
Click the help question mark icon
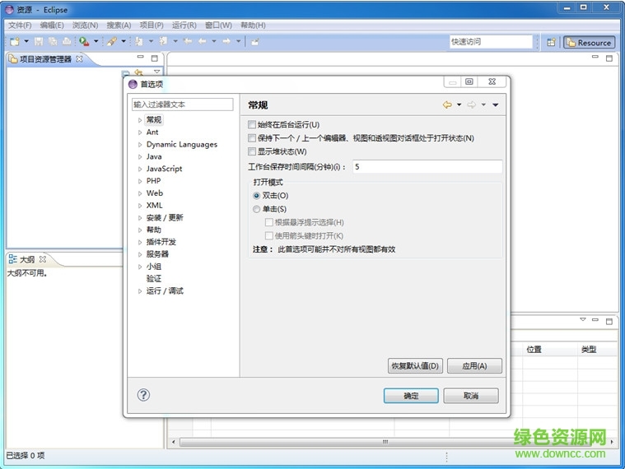[143, 395]
